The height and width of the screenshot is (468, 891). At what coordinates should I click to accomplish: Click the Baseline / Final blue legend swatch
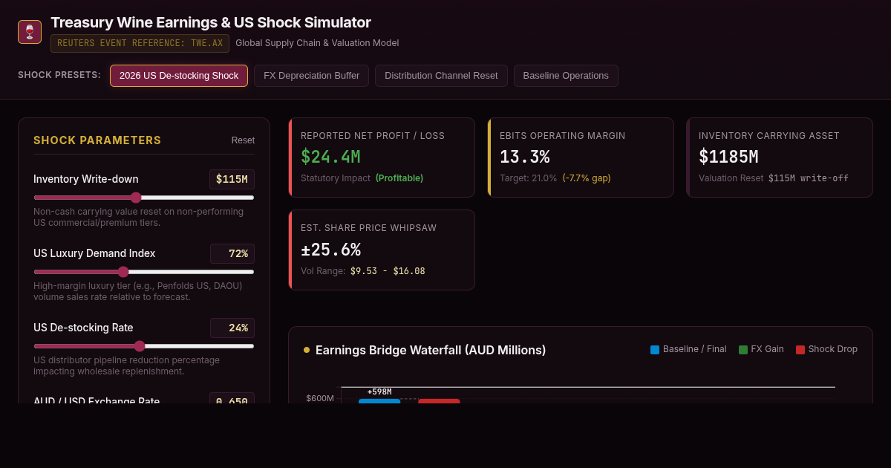pyautogui.click(x=655, y=350)
